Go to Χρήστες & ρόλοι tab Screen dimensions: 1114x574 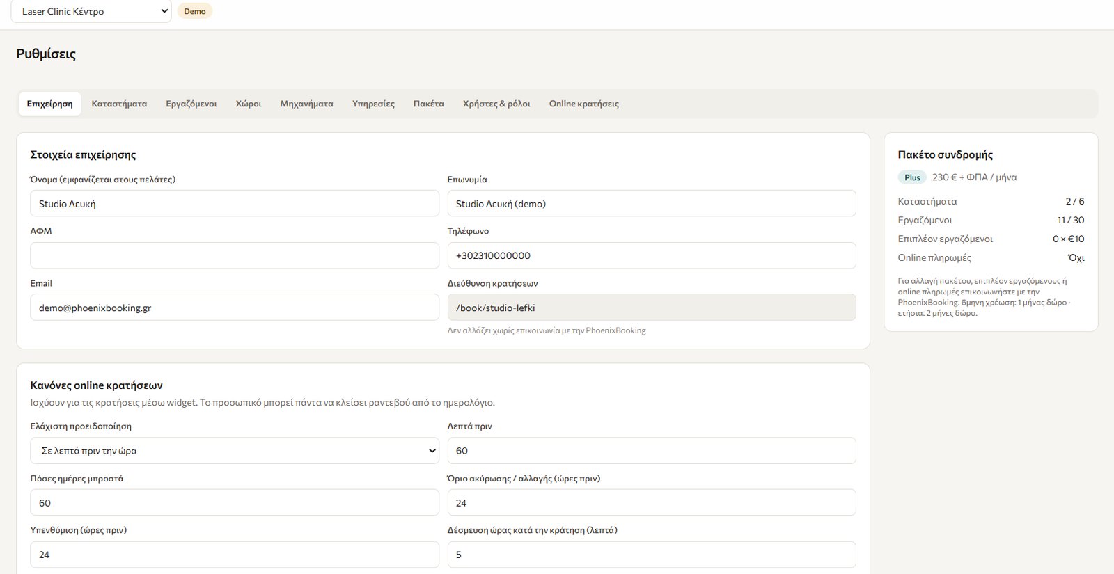coord(496,104)
